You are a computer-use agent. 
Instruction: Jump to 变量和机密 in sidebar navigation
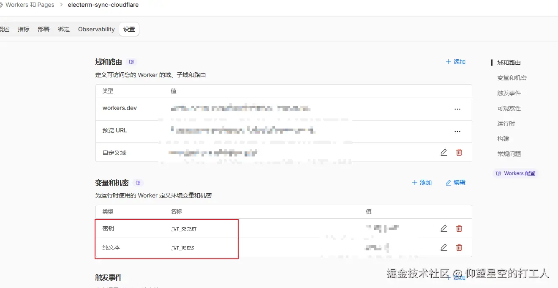click(x=512, y=78)
